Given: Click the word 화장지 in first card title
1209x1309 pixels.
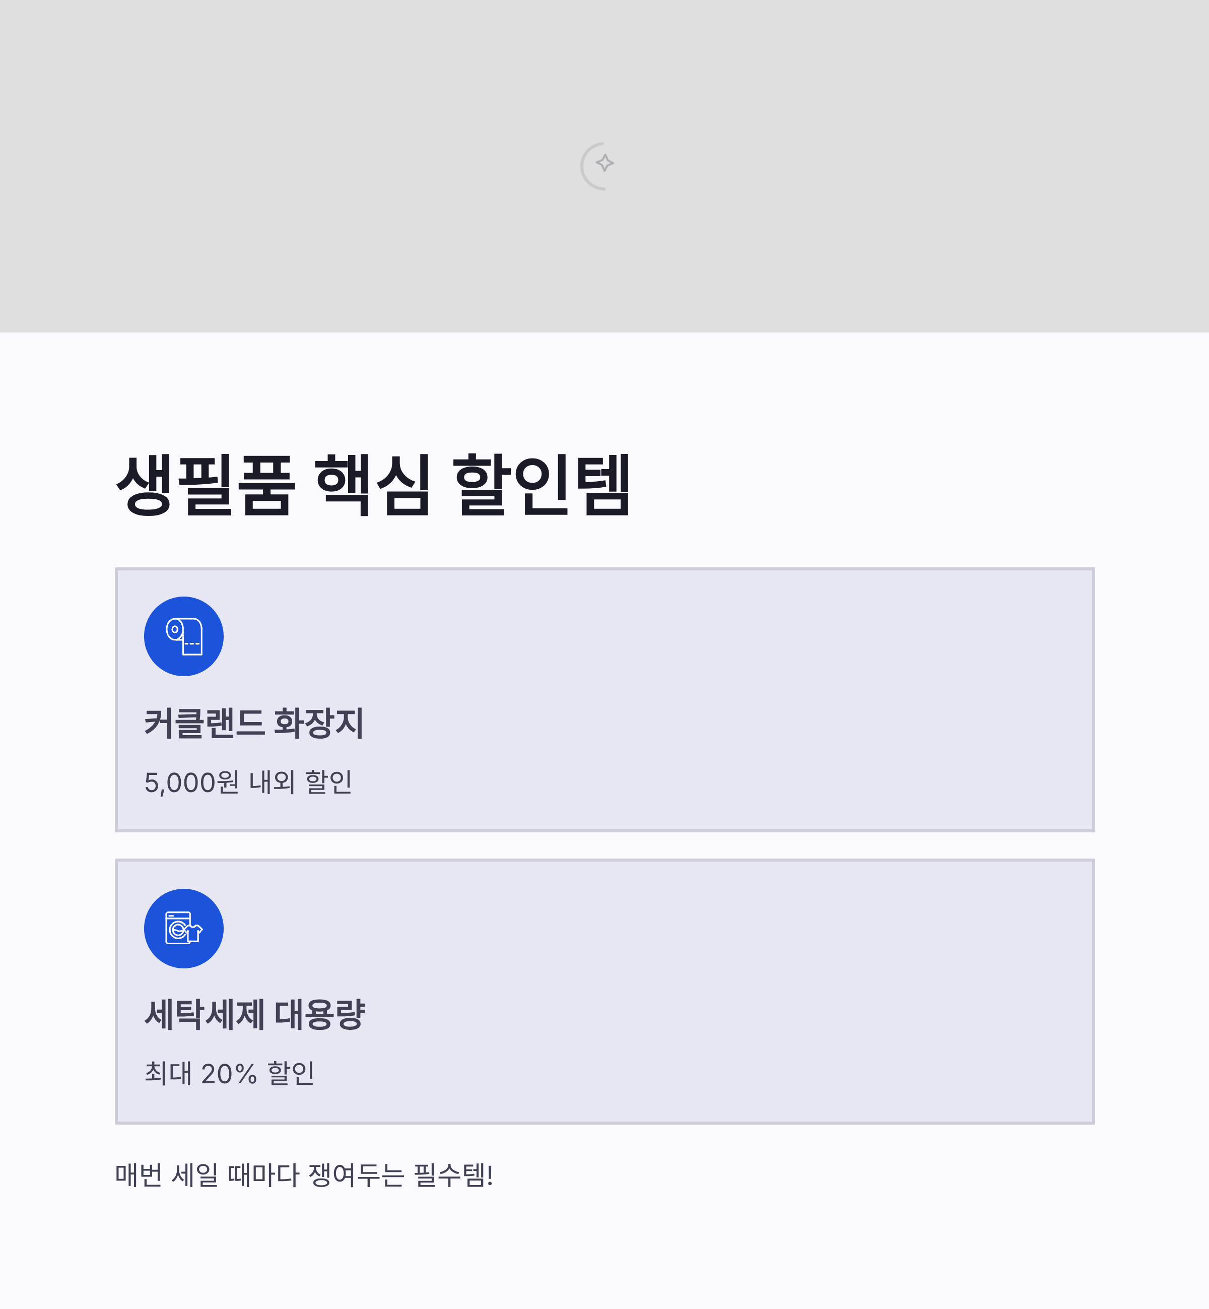Looking at the screenshot, I should [x=318, y=723].
